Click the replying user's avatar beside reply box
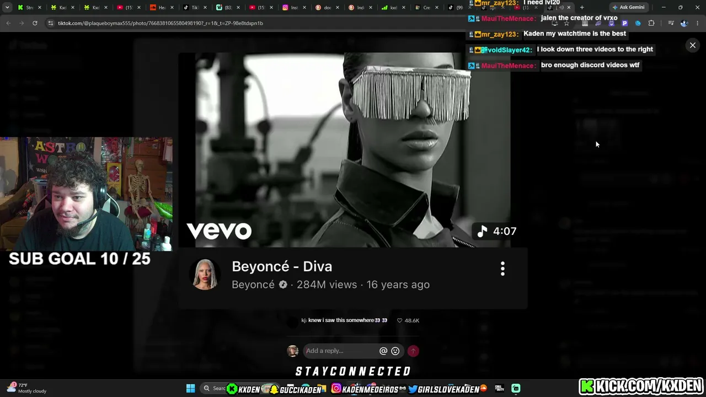 (293, 351)
